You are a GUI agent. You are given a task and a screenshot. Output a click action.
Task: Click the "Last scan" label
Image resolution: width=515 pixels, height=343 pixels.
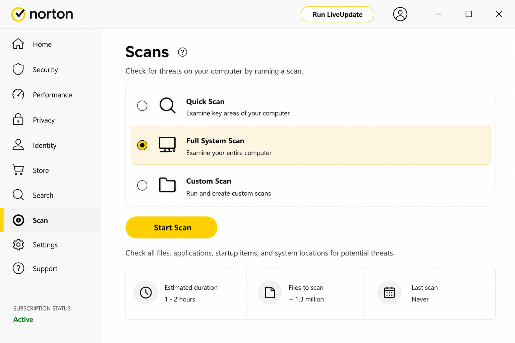[x=425, y=287]
